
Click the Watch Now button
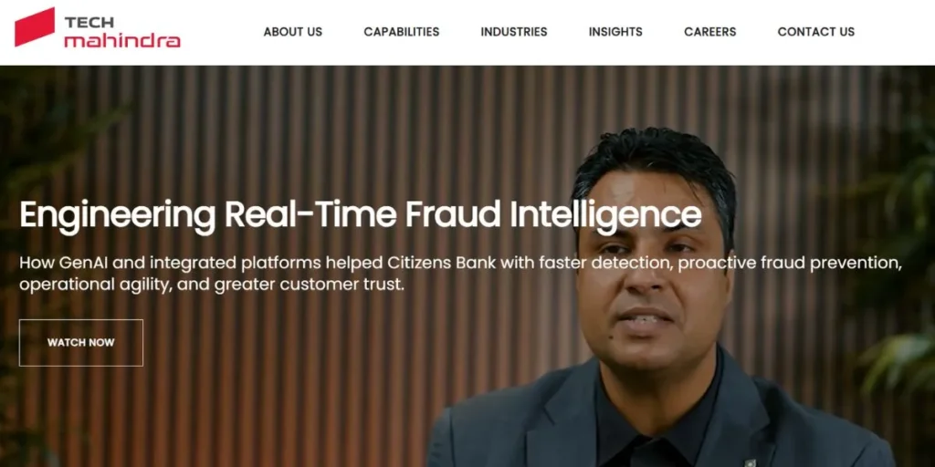81,343
